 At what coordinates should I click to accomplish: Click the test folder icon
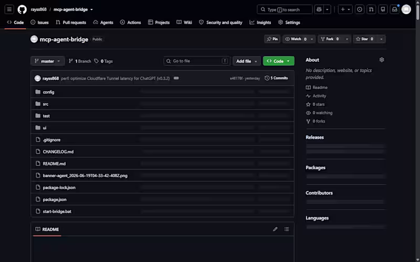38,116
